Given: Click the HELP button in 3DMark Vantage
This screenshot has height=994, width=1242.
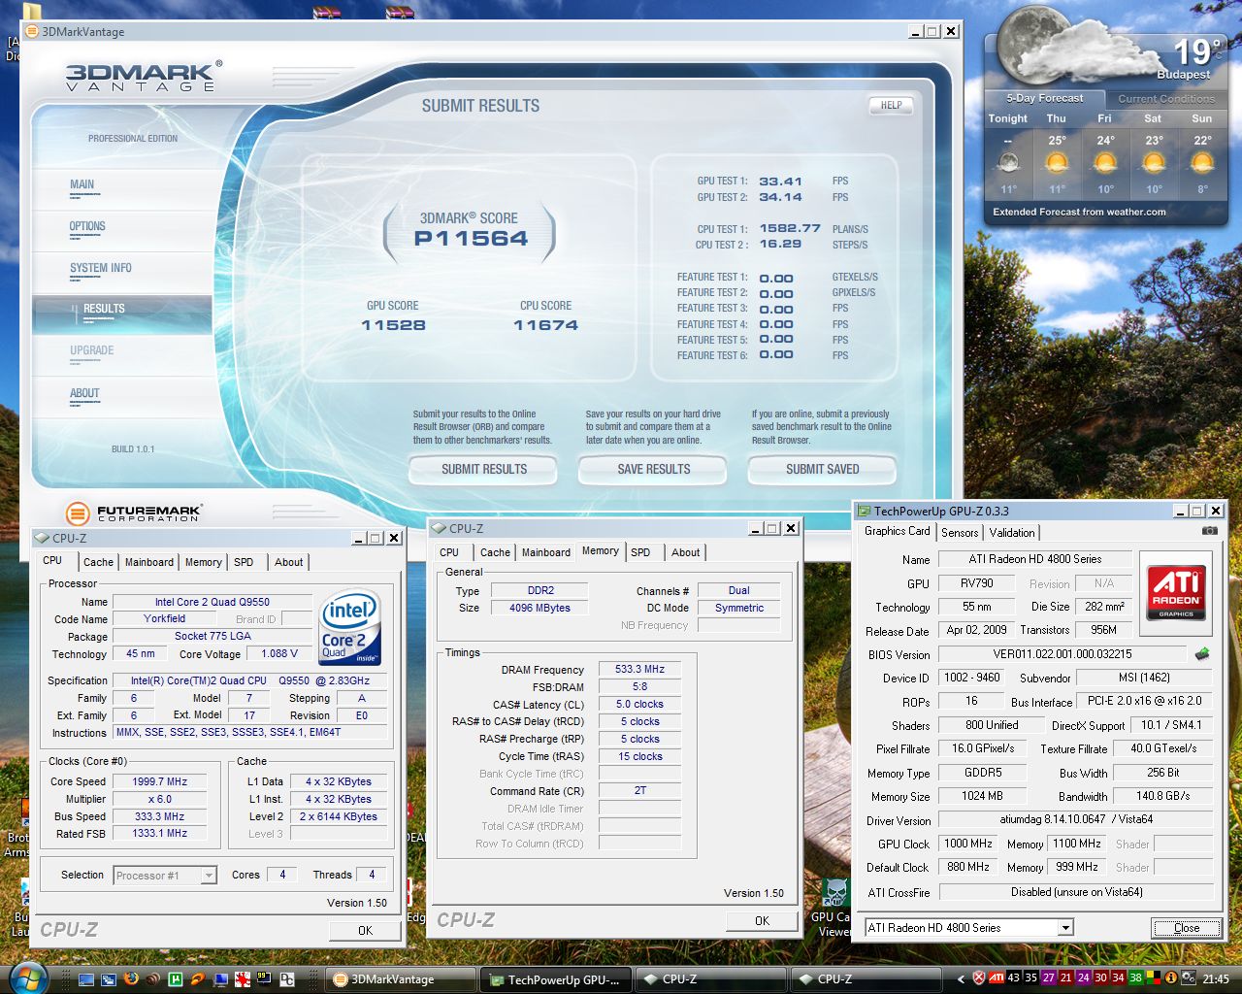Looking at the screenshot, I should (x=891, y=106).
